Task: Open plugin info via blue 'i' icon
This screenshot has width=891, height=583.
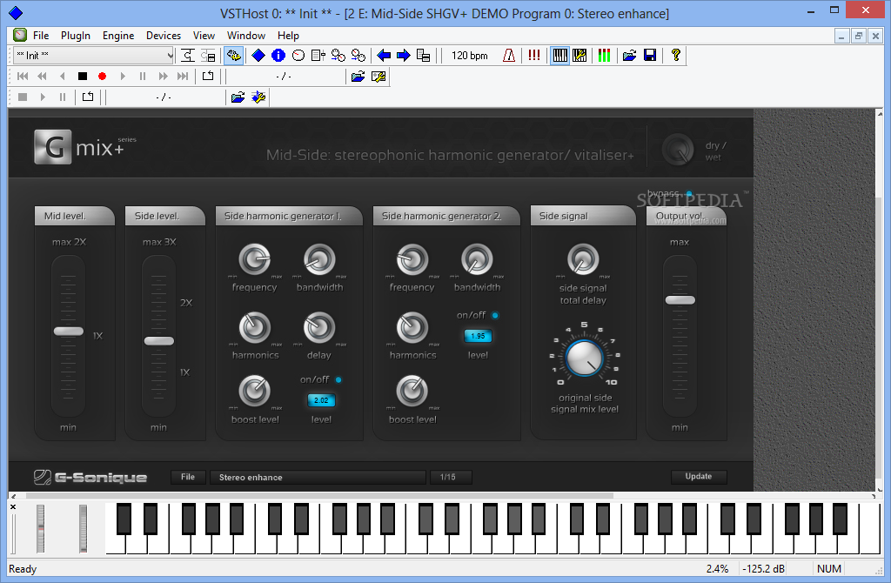Action: coord(278,55)
